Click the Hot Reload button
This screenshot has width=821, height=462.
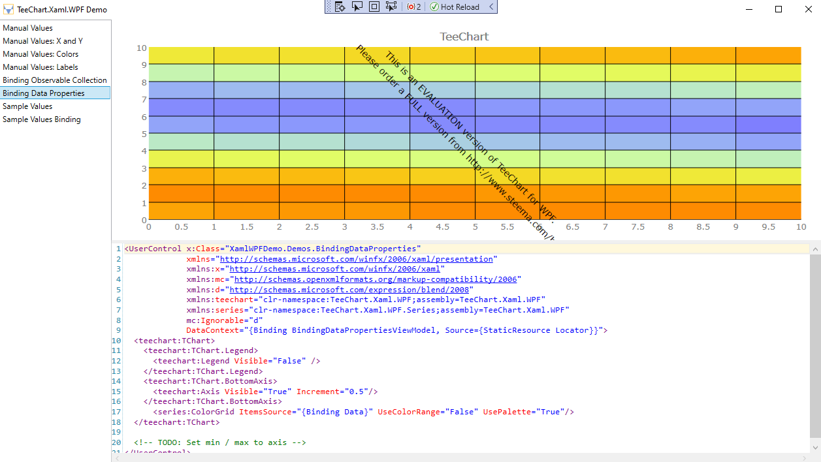tap(455, 7)
